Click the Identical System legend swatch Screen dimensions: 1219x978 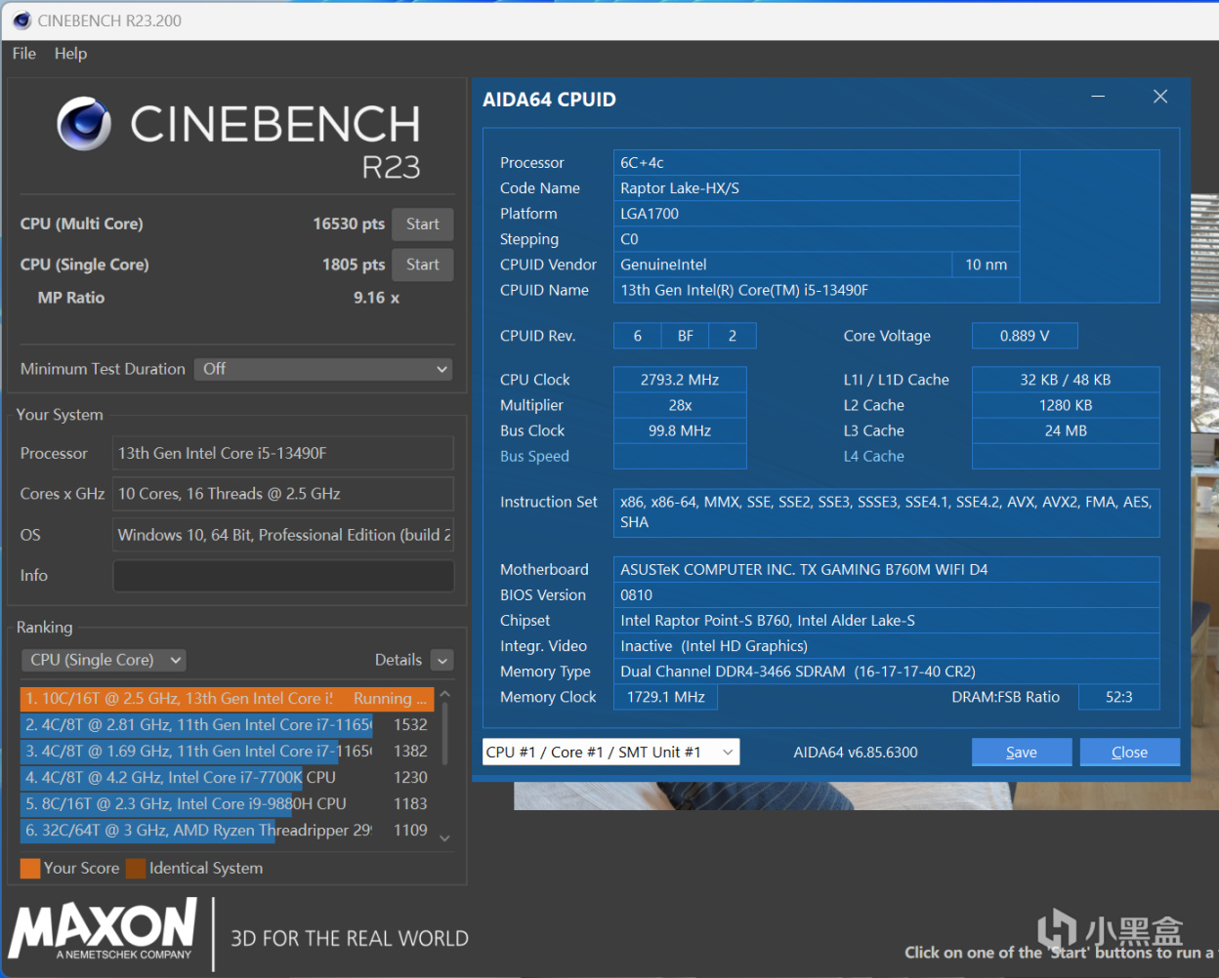(x=136, y=869)
